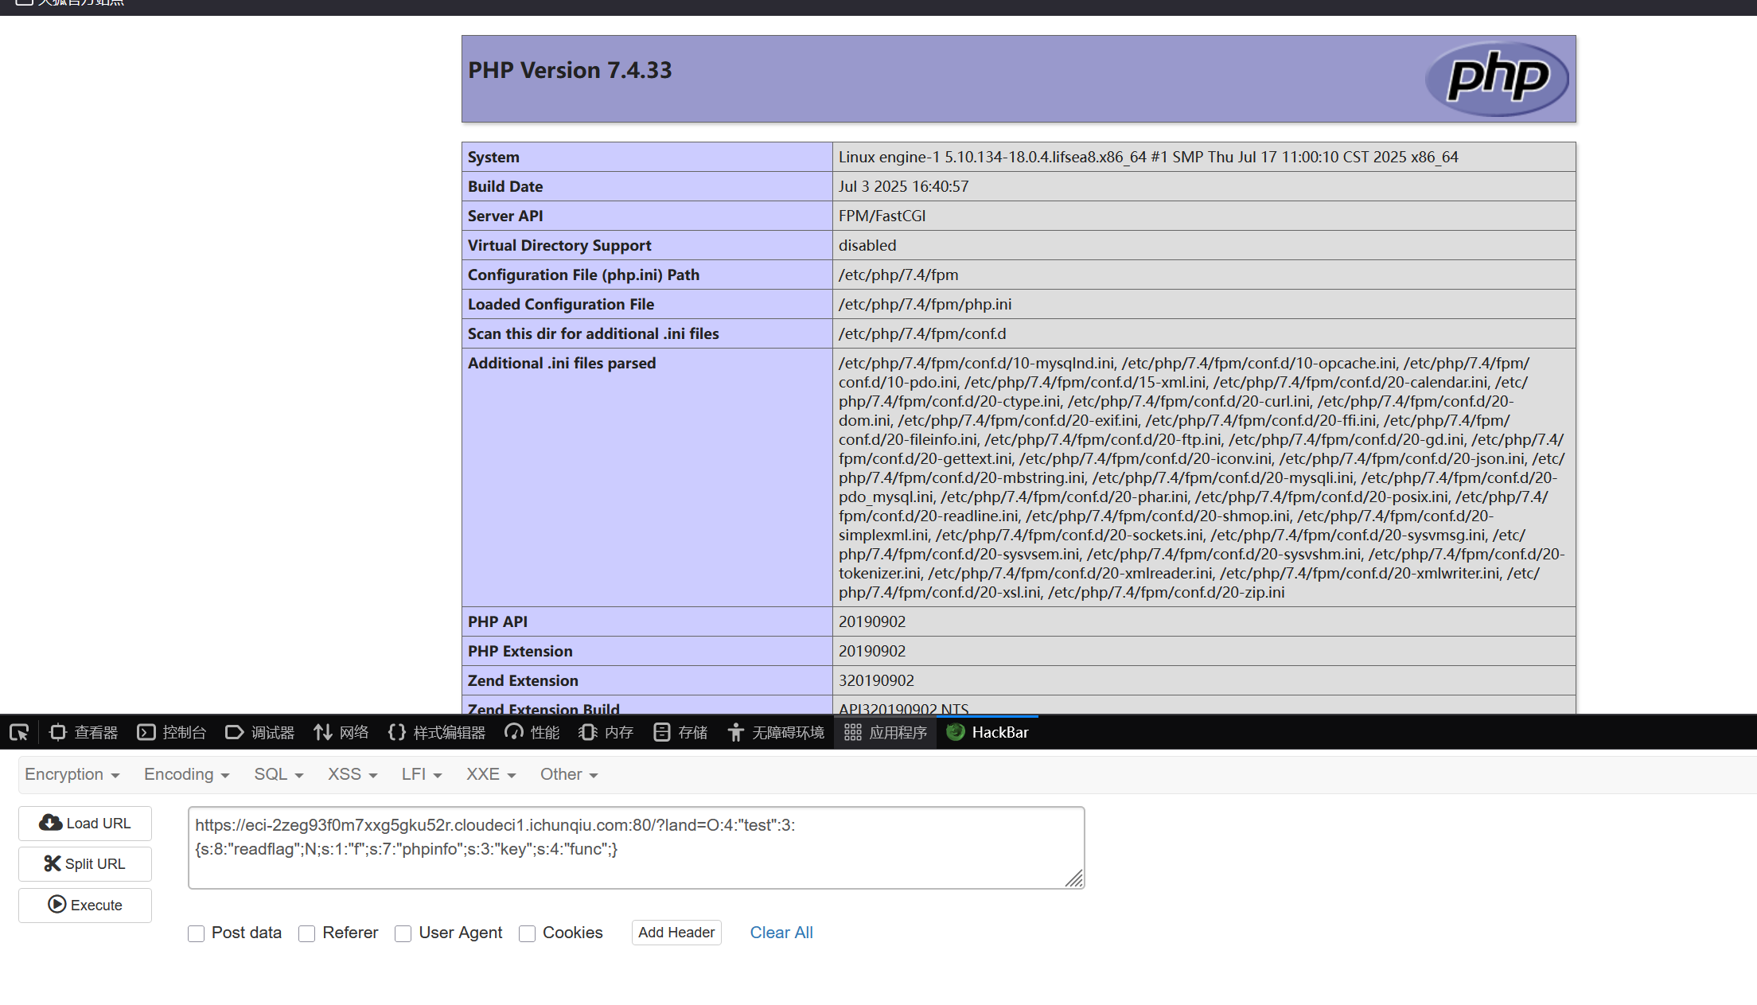Open the SQL dropdown menu
The width and height of the screenshot is (1757, 1005).
pyautogui.click(x=279, y=774)
